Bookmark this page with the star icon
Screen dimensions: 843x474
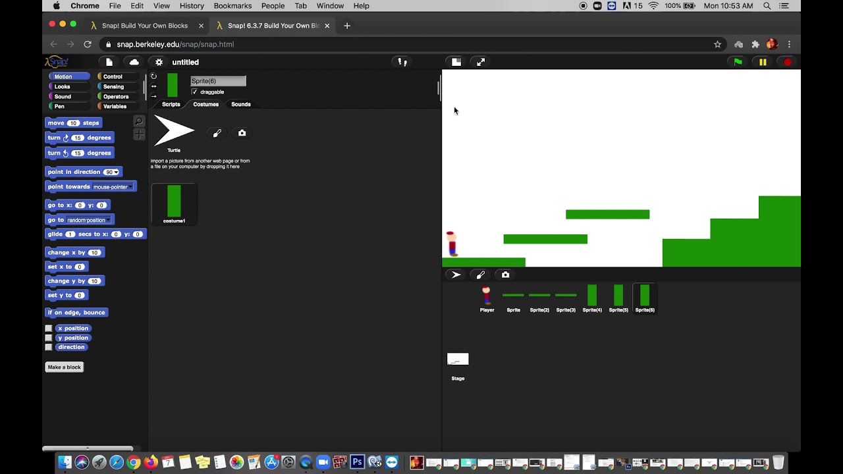[717, 44]
